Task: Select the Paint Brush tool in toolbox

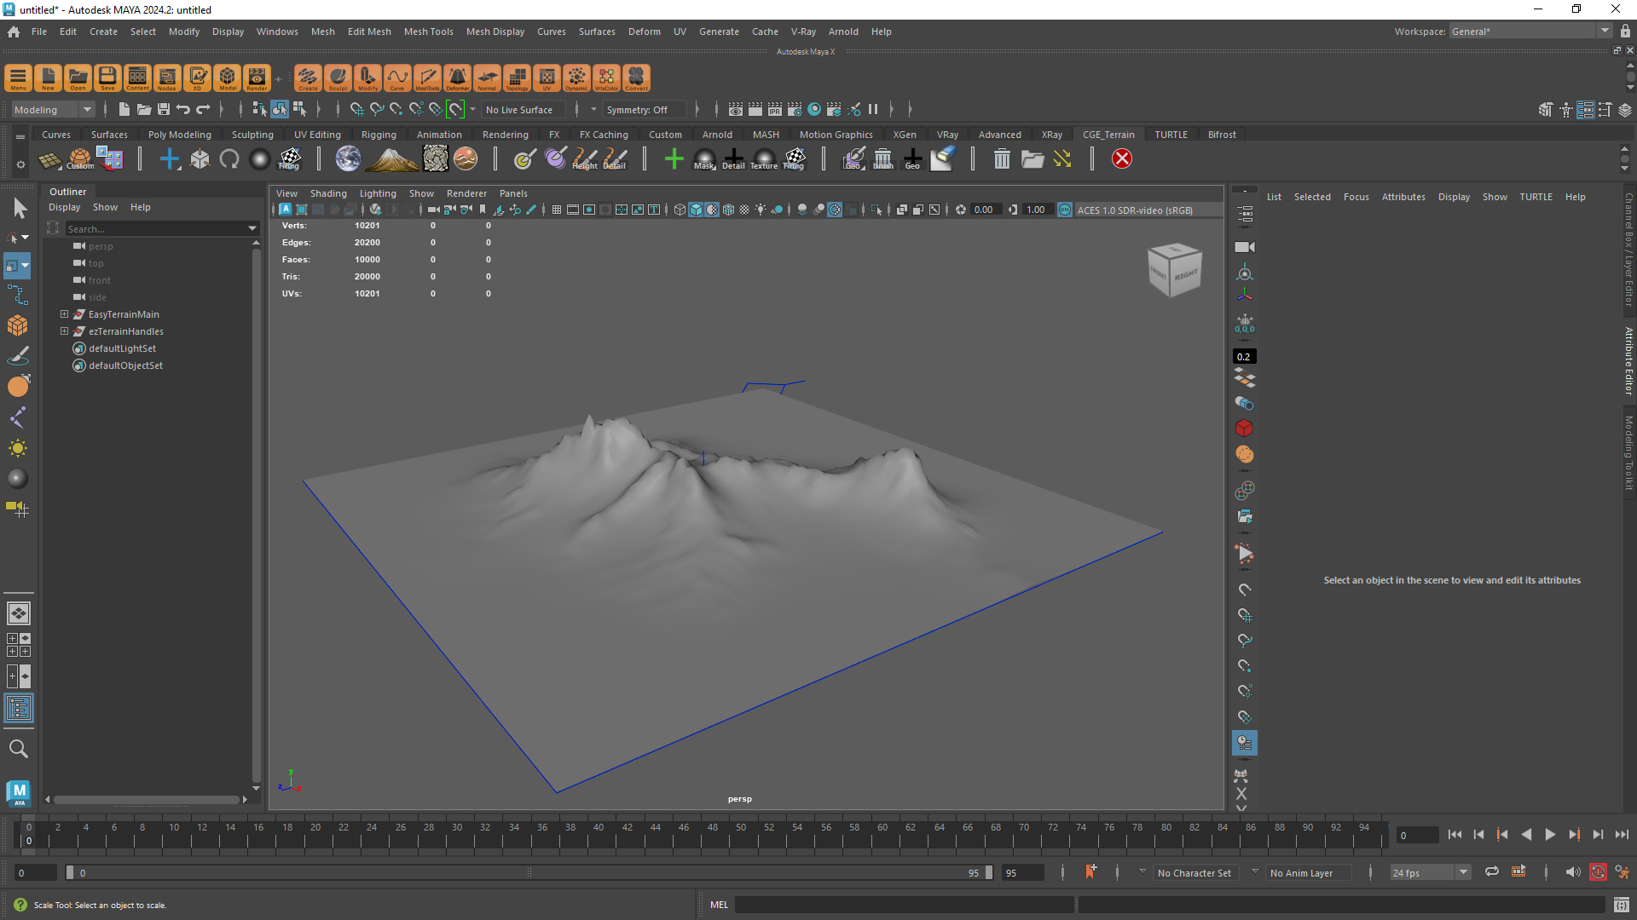Action: tap(18, 356)
